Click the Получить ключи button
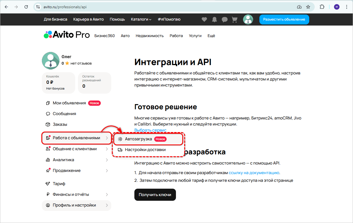 click(x=155, y=194)
